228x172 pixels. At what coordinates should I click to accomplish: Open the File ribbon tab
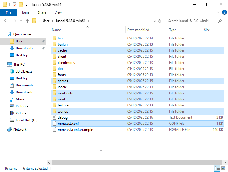pyautogui.click(x=8, y=12)
